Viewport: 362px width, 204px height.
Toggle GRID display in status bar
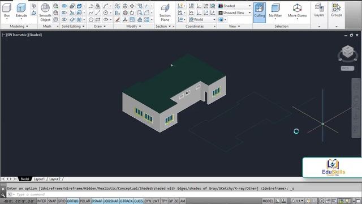tap(62, 201)
